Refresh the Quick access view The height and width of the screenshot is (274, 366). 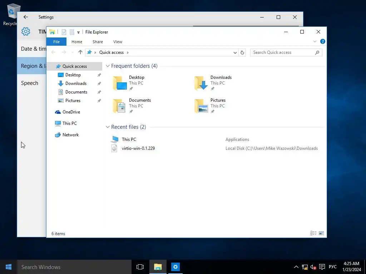point(242,53)
